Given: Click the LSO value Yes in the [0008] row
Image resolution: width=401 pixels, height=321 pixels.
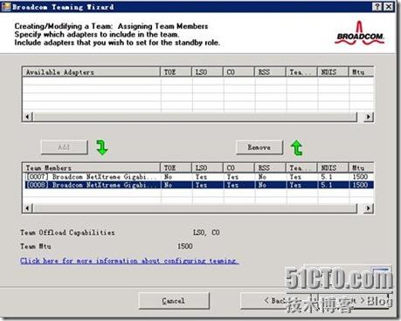Looking at the screenshot, I should pos(201,185).
